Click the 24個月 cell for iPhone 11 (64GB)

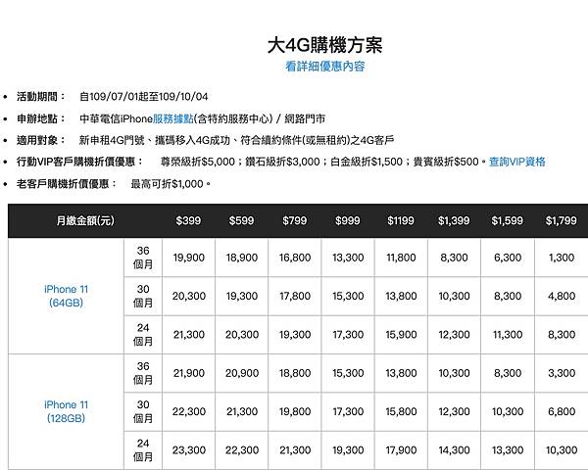point(143,335)
